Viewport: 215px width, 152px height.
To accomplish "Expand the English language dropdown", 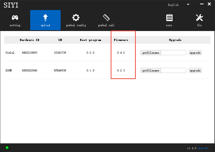I will pos(188,5).
